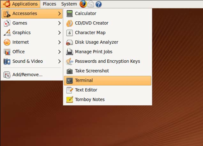
Task: Click the blue help question mark icon
Action: click(x=99, y=4)
